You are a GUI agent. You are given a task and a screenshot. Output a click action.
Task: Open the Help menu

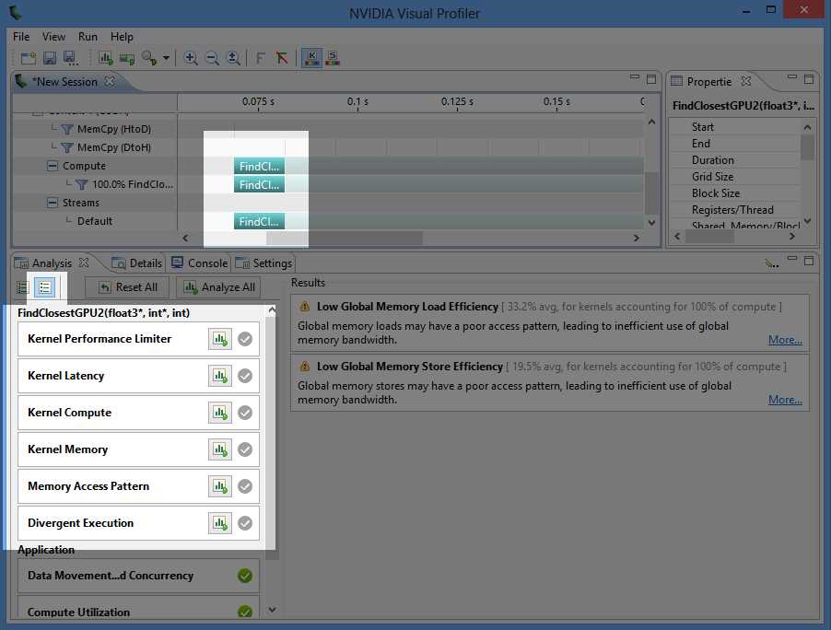click(x=122, y=37)
